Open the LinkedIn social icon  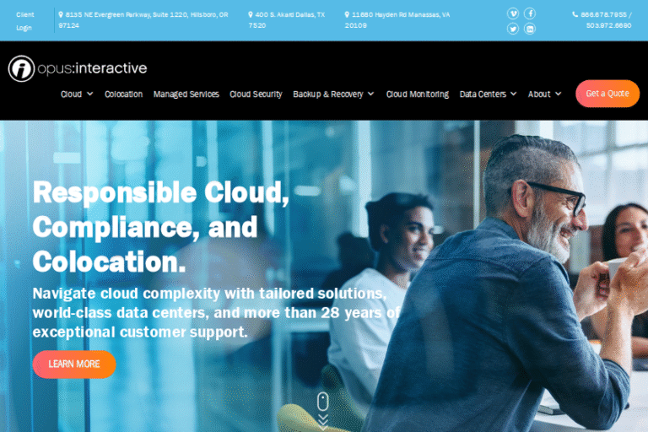click(530, 29)
